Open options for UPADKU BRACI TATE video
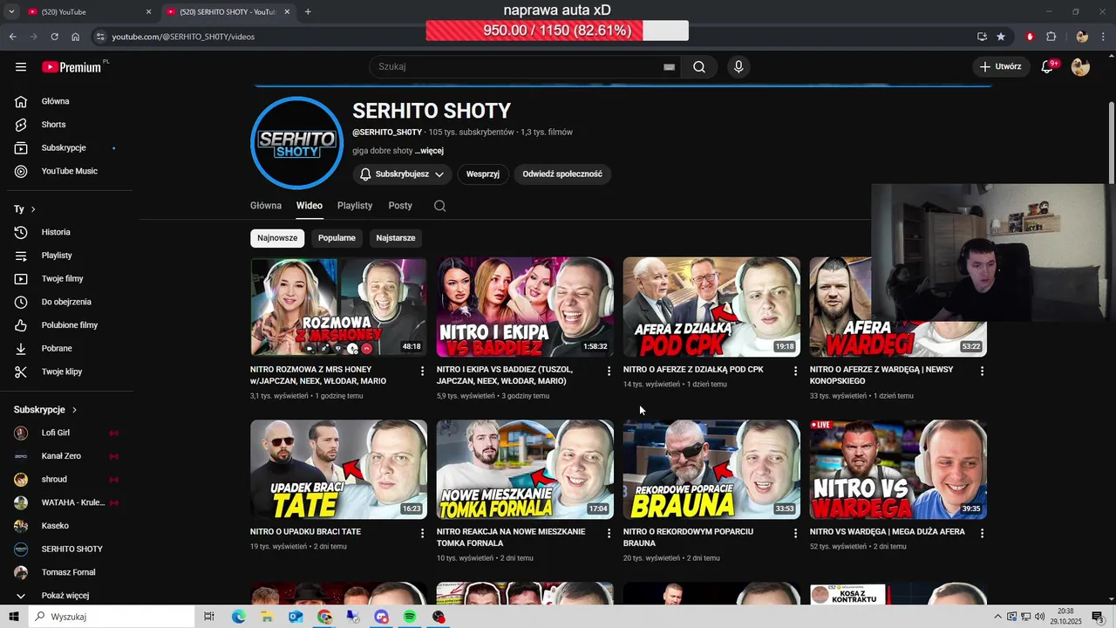The width and height of the screenshot is (1116, 628). (x=423, y=533)
